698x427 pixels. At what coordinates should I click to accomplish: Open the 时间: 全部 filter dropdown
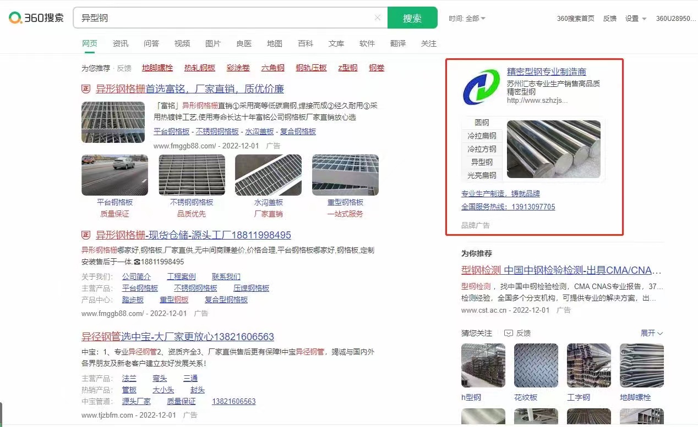(467, 18)
